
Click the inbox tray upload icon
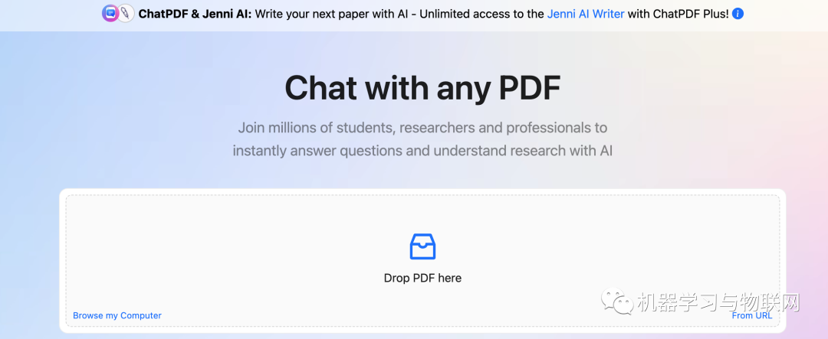[422, 246]
